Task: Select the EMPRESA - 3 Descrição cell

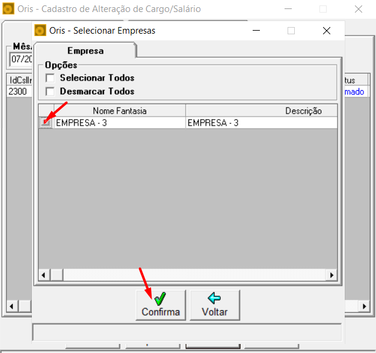Action: (x=261, y=123)
